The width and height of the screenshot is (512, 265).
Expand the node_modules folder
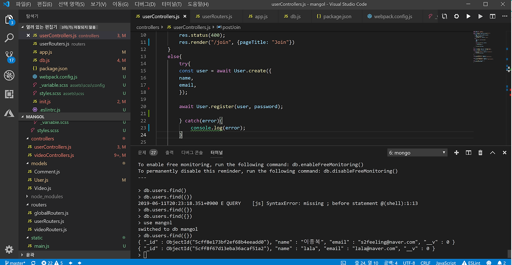tap(47, 196)
